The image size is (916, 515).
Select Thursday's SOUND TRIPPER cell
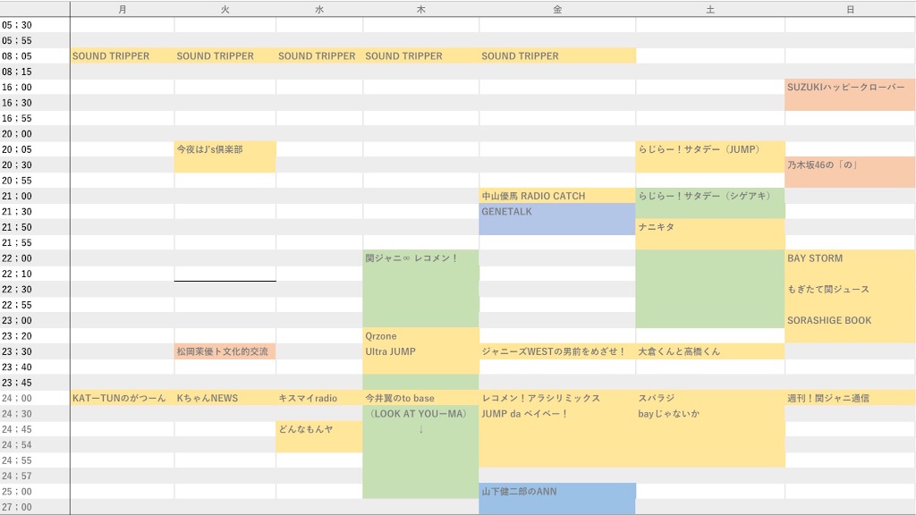[x=420, y=56]
